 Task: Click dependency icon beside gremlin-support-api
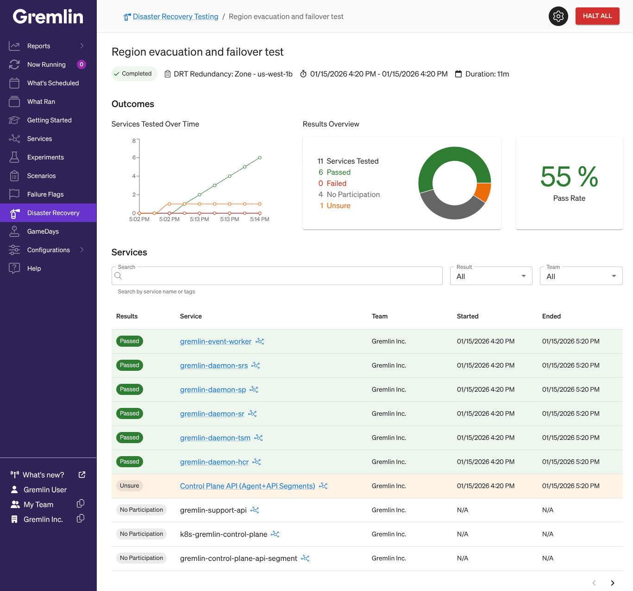tap(255, 510)
